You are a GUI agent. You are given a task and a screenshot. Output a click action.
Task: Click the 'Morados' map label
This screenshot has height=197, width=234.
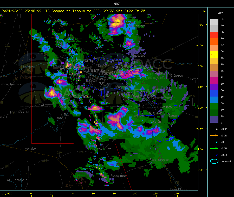pyautogui.click(x=30, y=149)
